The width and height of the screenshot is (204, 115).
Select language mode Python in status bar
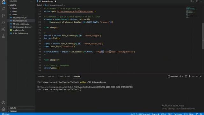[x=179, y=114]
